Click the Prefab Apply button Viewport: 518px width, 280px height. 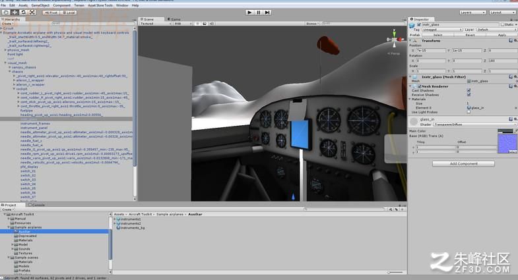[x=502, y=35]
